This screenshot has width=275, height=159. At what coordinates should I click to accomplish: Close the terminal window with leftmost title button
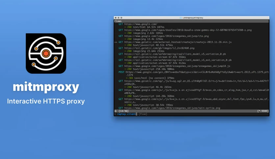tap(115, 18)
